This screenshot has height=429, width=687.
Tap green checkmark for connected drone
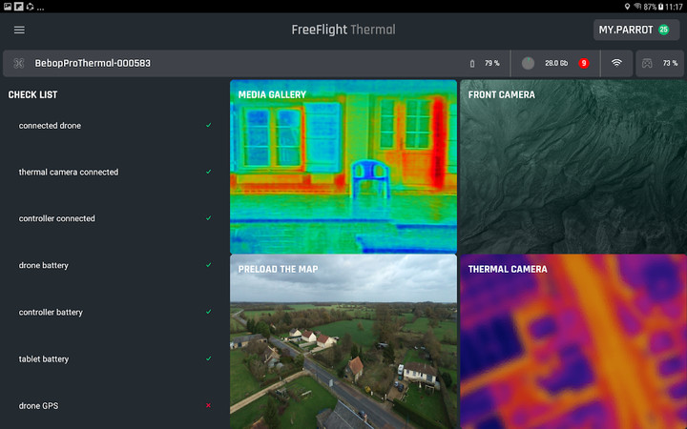point(209,125)
